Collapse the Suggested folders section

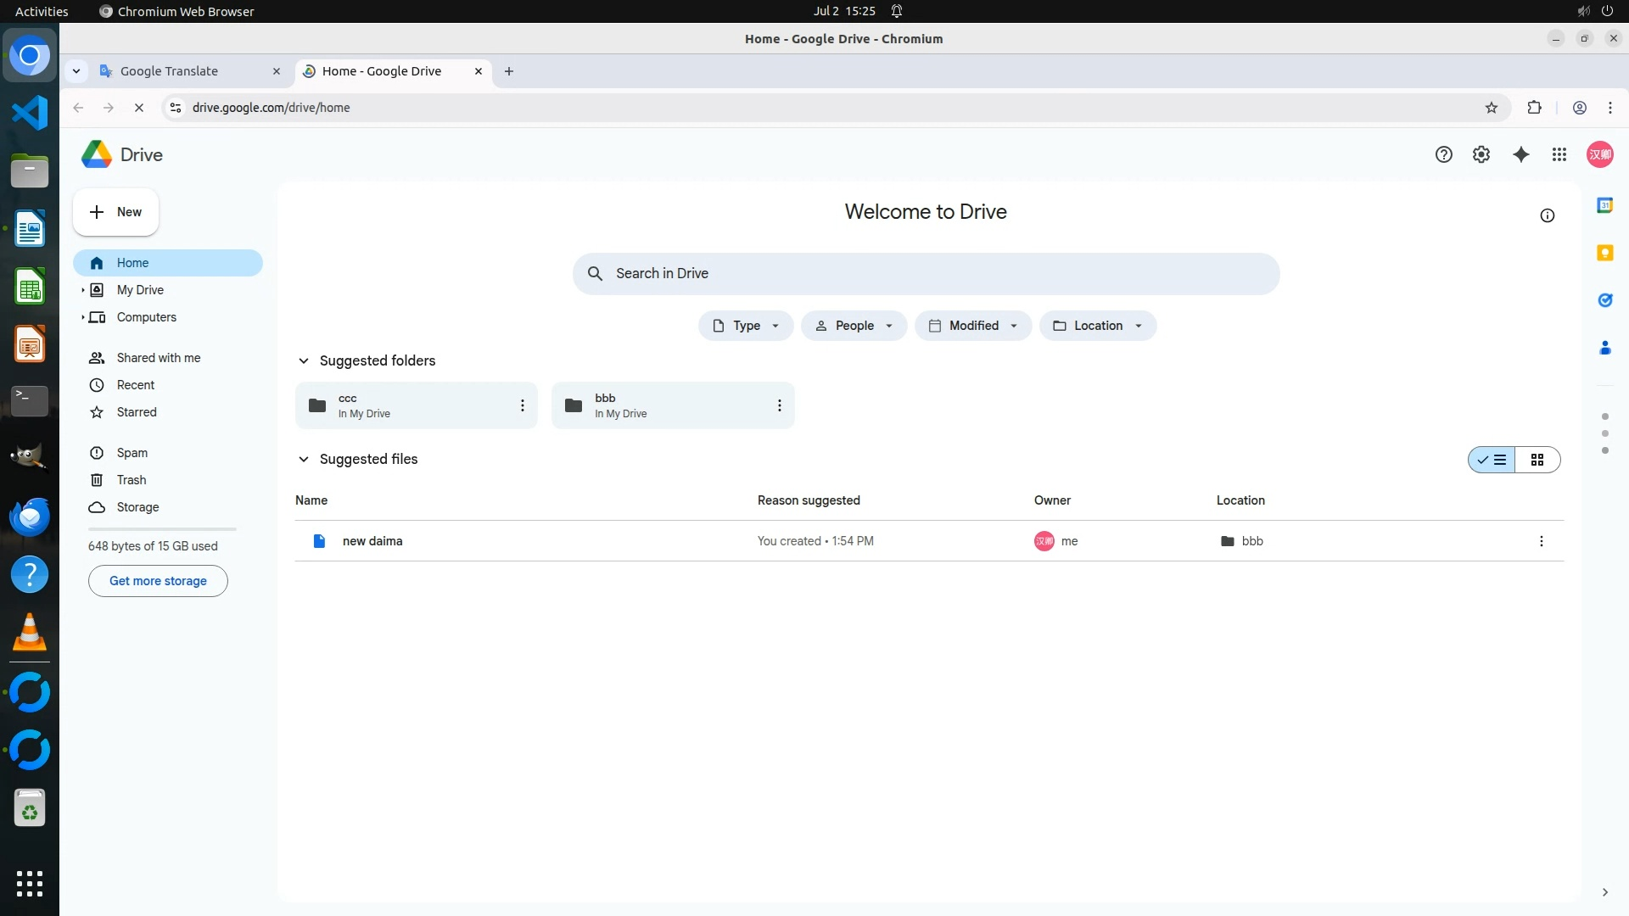303,360
